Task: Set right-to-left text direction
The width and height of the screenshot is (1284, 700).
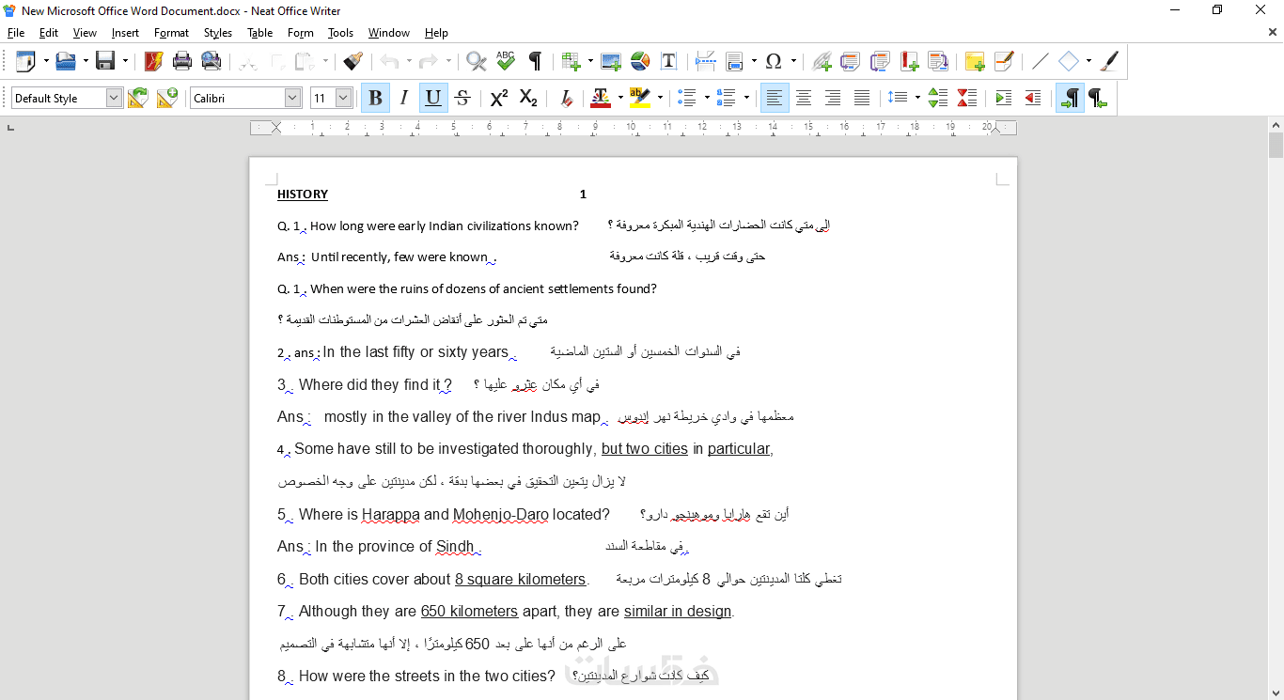Action: pyautogui.click(x=1098, y=98)
